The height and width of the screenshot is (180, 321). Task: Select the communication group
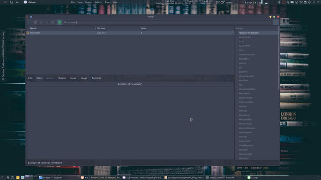tap(247, 55)
